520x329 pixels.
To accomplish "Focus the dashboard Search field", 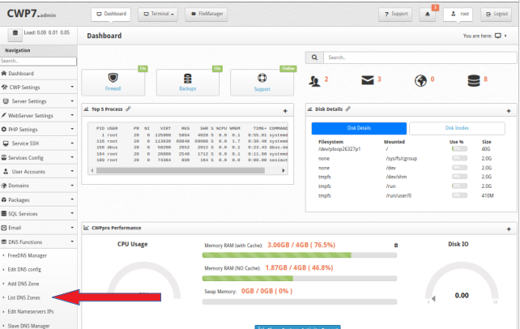I will [420, 58].
